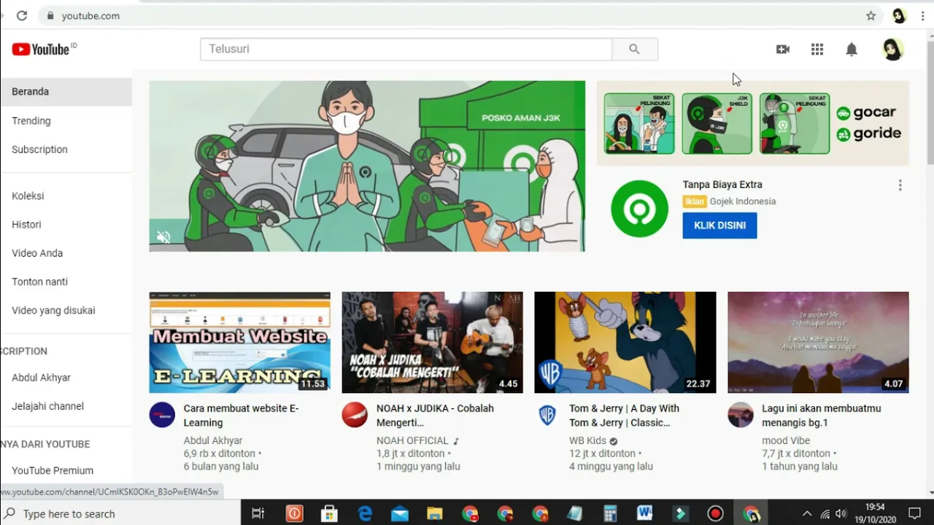Click the Gojek round logo
Image resolution: width=934 pixels, height=525 pixels.
coord(639,209)
